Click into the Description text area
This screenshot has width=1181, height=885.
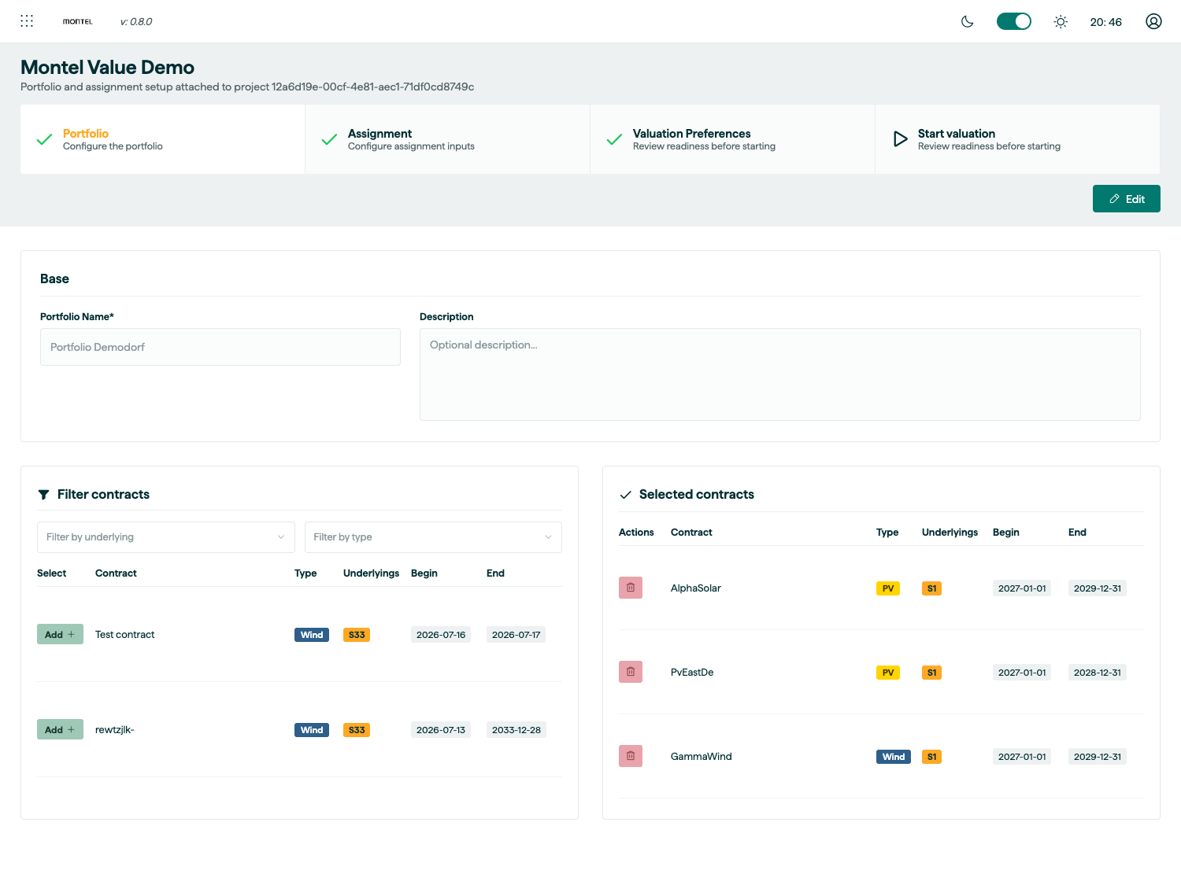pyautogui.click(x=780, y=374)
